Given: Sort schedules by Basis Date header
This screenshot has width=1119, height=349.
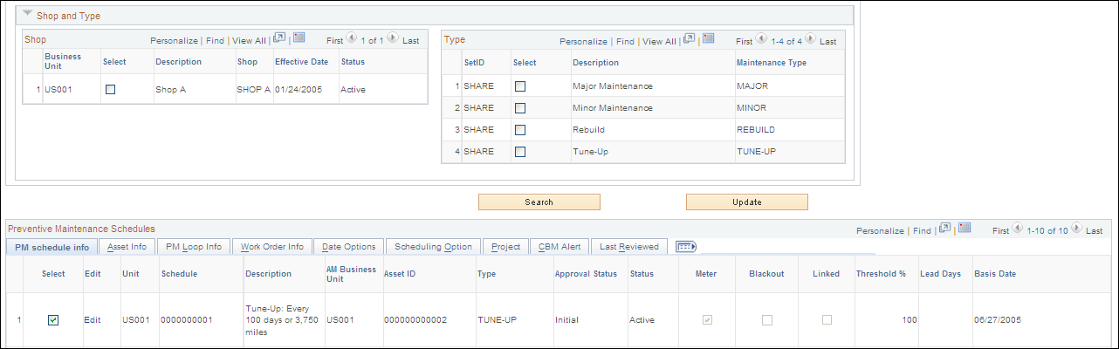Looking at the screenshot, I should coord(995,274).
